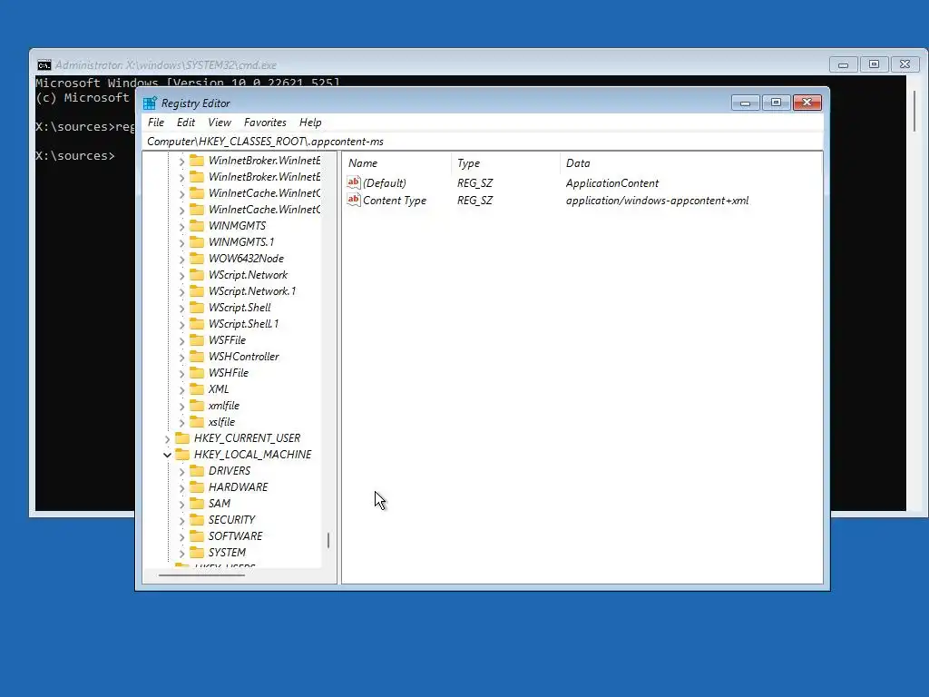Select the (Default) value name

pyautogui.click(x=385, y=183)
